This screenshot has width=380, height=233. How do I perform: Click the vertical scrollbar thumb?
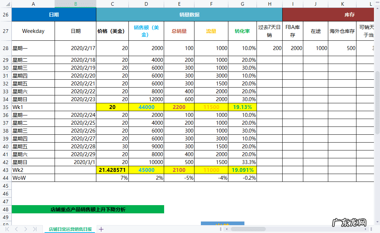pyautogui.click(x=377, y=103)
